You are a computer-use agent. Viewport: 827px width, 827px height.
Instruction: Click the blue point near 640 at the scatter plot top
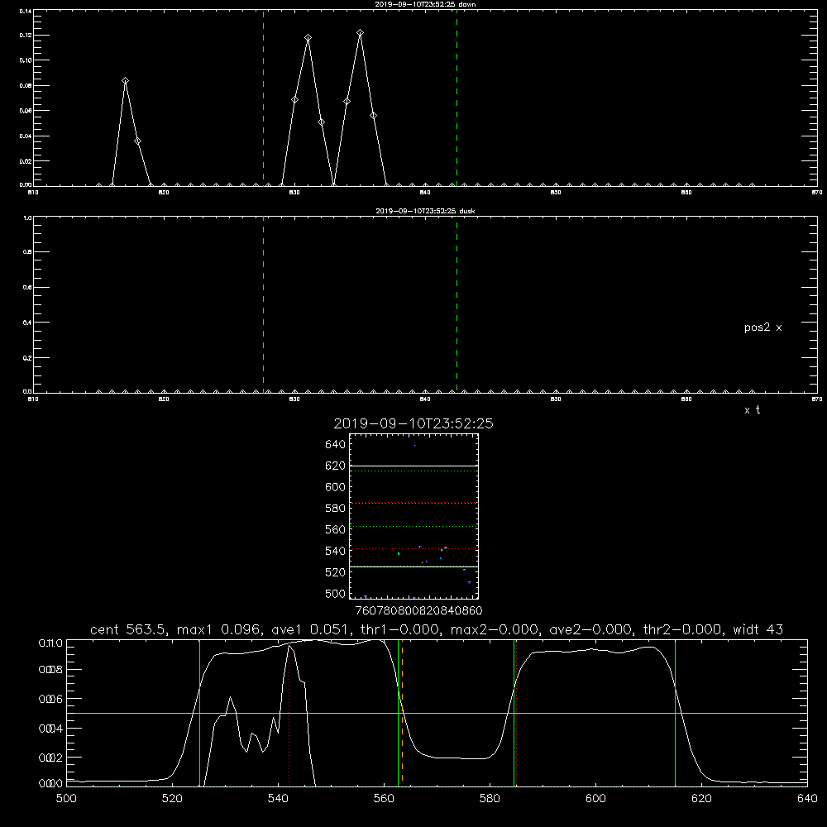click(x=414, y=446)
